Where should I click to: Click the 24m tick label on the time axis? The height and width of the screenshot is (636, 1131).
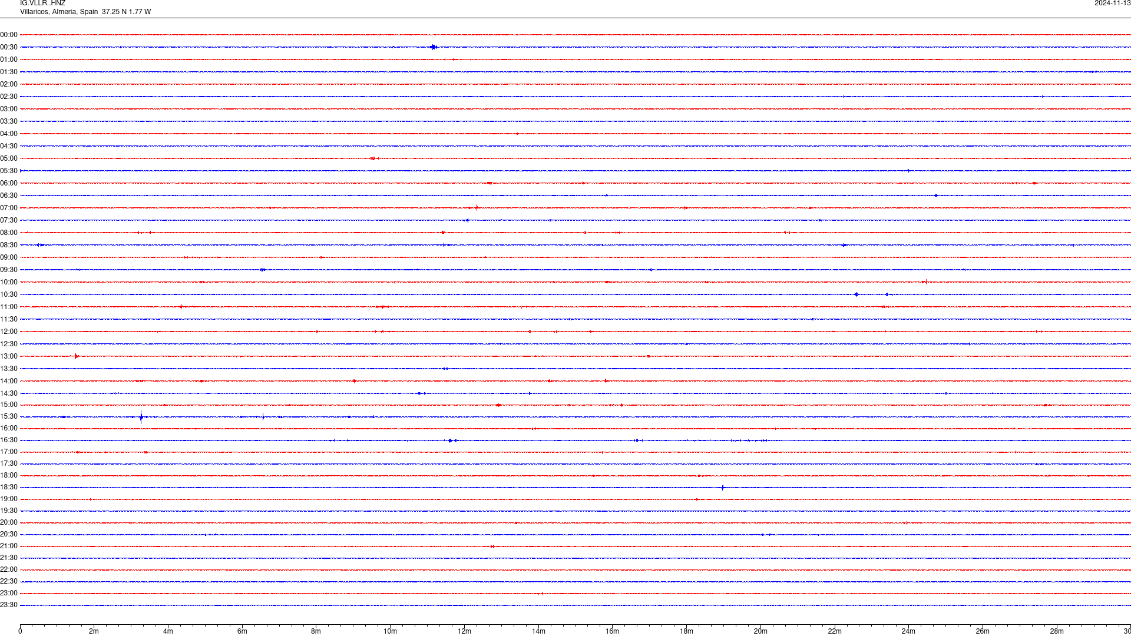coord(908,631)
